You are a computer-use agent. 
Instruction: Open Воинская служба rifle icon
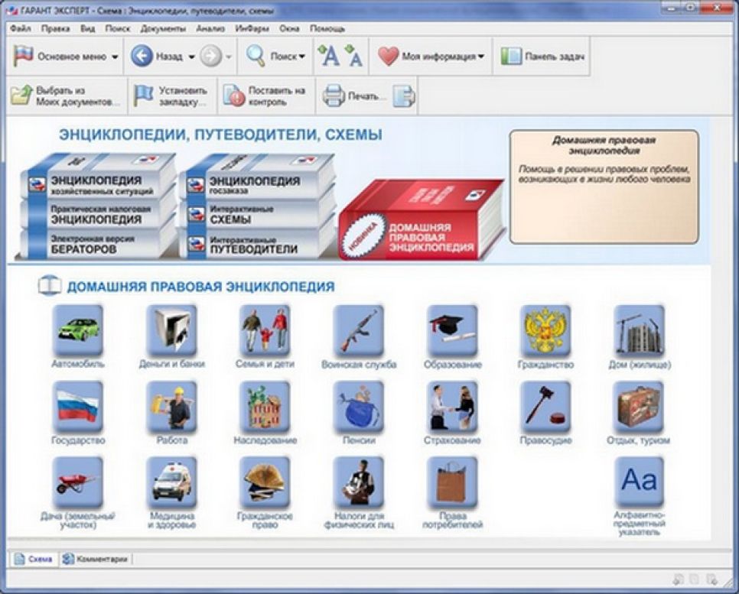point(358,329)
